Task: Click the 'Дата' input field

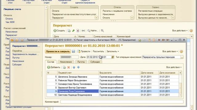Action: [x=99, y=57]
